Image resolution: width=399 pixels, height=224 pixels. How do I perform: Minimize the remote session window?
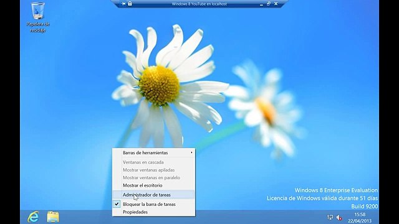[261, 4]
